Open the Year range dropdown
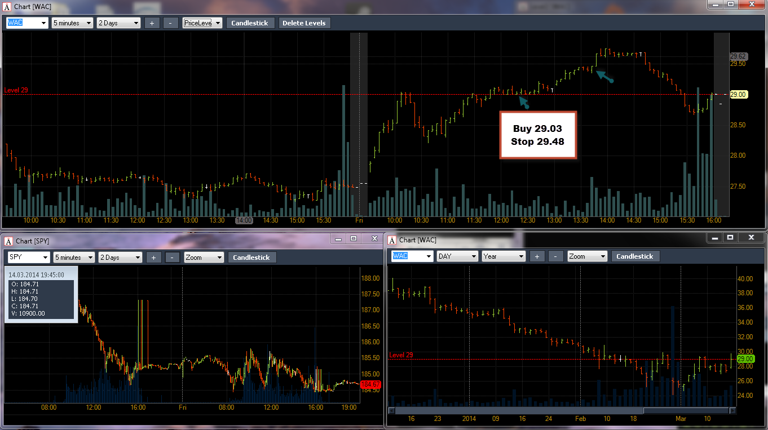The width and height of the screenshot is (768, 430). (x=504, y=256)
